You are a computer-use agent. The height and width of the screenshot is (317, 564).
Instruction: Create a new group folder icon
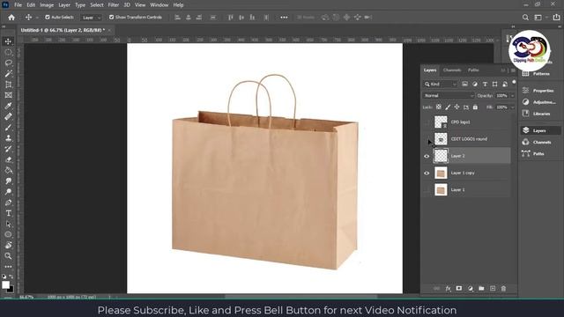coord(481,288)
